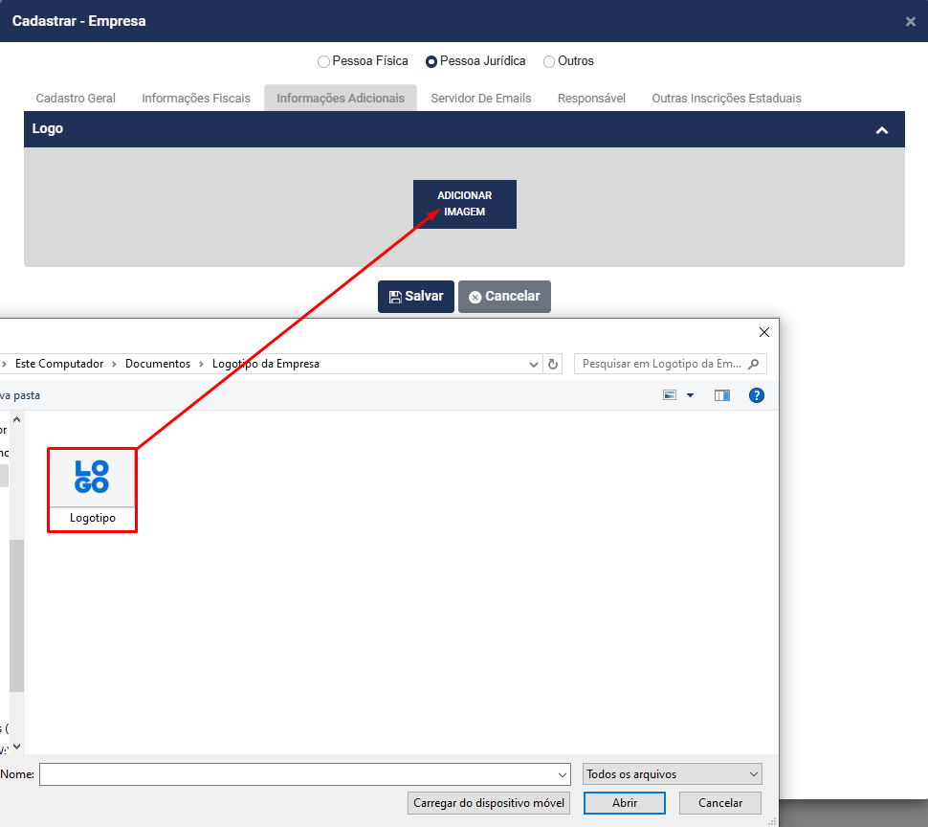
Task: Click the gray Cancelar form button
Action: [x=504, y=297]
